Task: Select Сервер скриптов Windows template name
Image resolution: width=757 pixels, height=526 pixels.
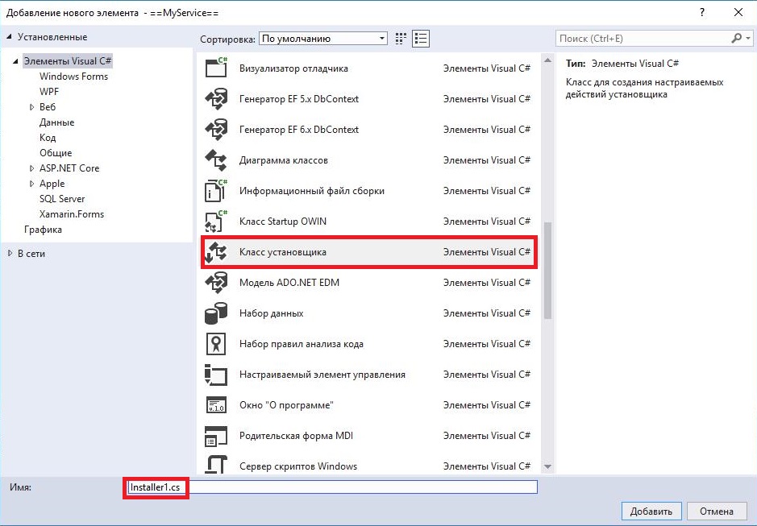Action: 298,466
